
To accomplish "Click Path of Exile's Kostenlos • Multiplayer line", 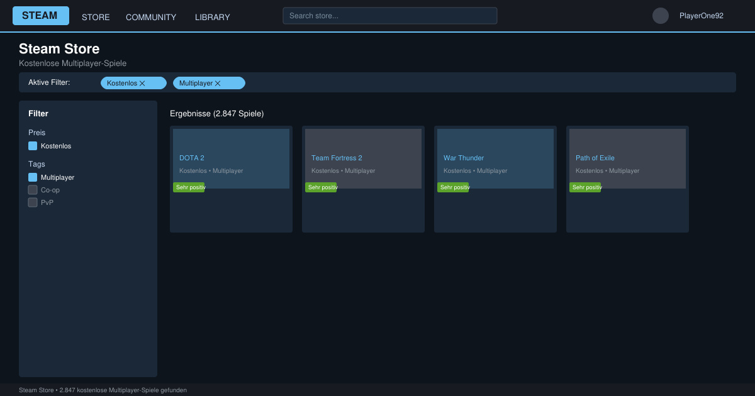I will click(x=607, y=171).
